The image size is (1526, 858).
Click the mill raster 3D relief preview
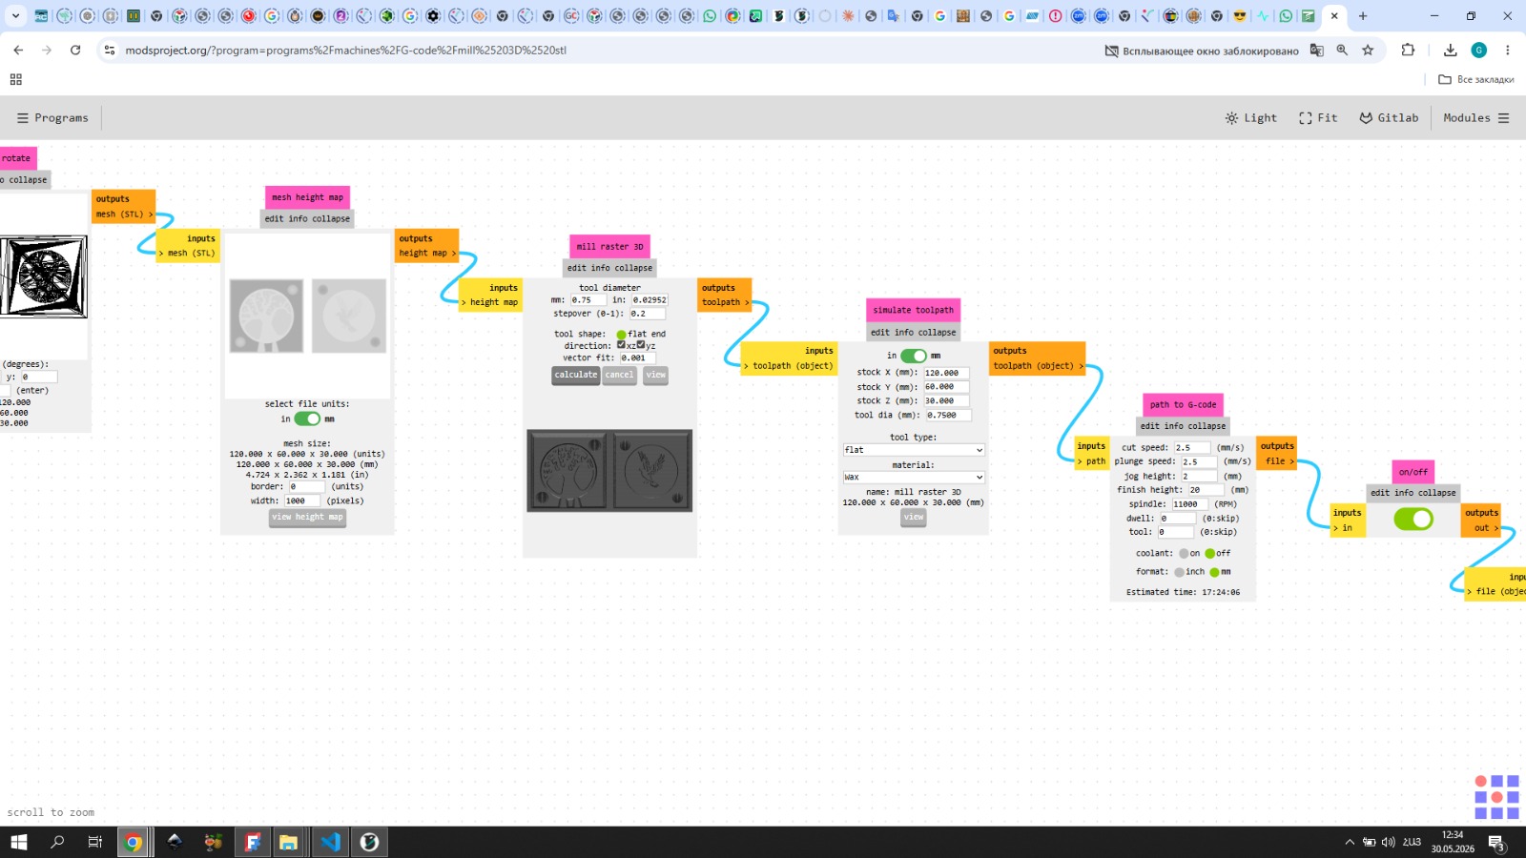[609, 470]
